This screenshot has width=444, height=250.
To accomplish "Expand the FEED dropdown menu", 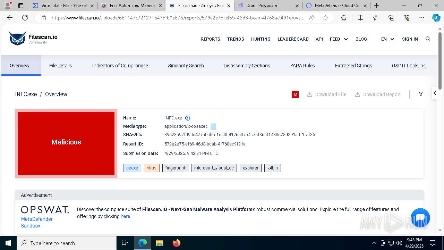I will pos(339,39).
